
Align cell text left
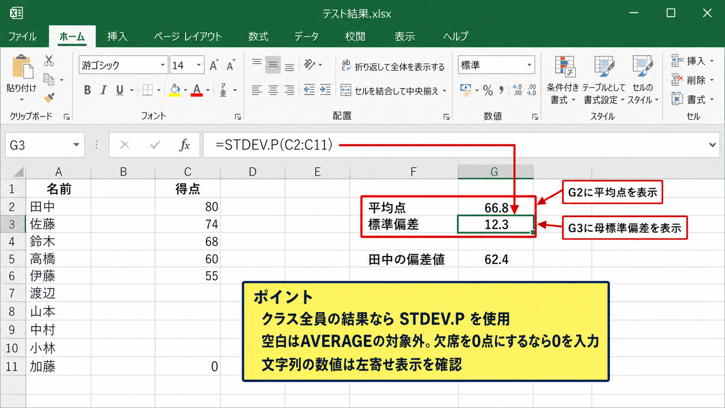pyautogui.click(x=257, y=90)
